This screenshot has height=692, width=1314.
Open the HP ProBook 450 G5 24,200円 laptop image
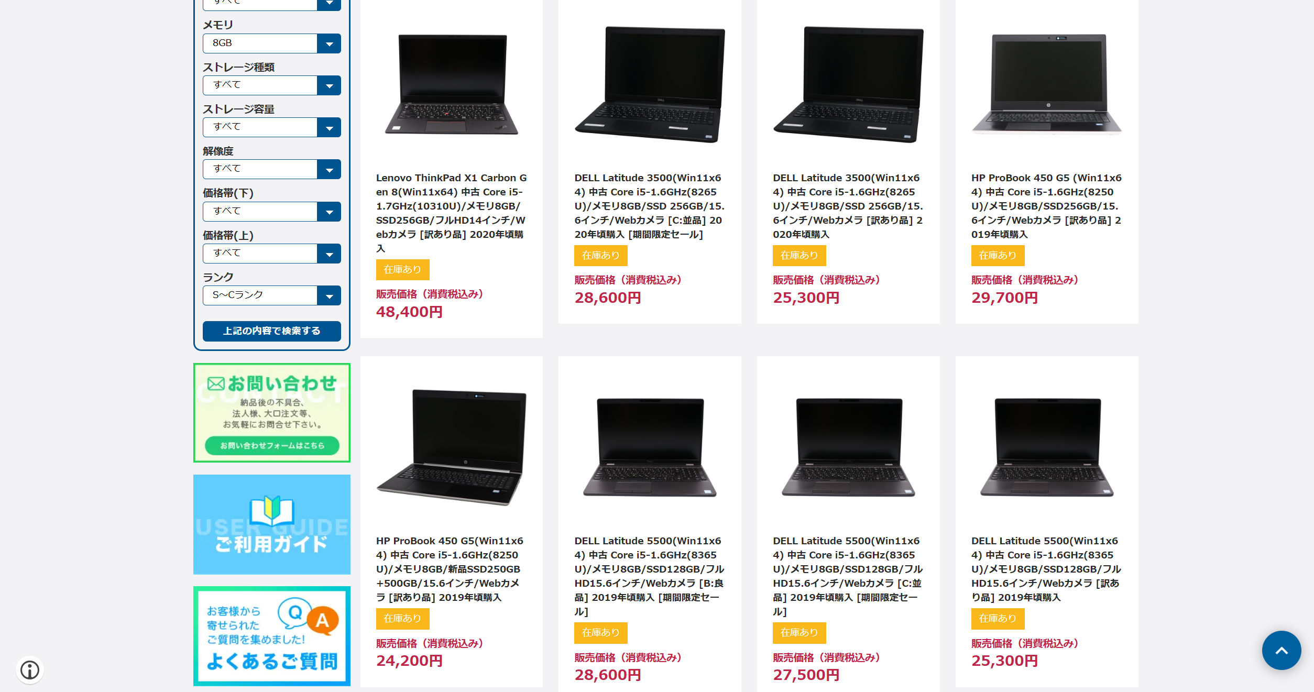pyautogui.click(x=452, y=447)
